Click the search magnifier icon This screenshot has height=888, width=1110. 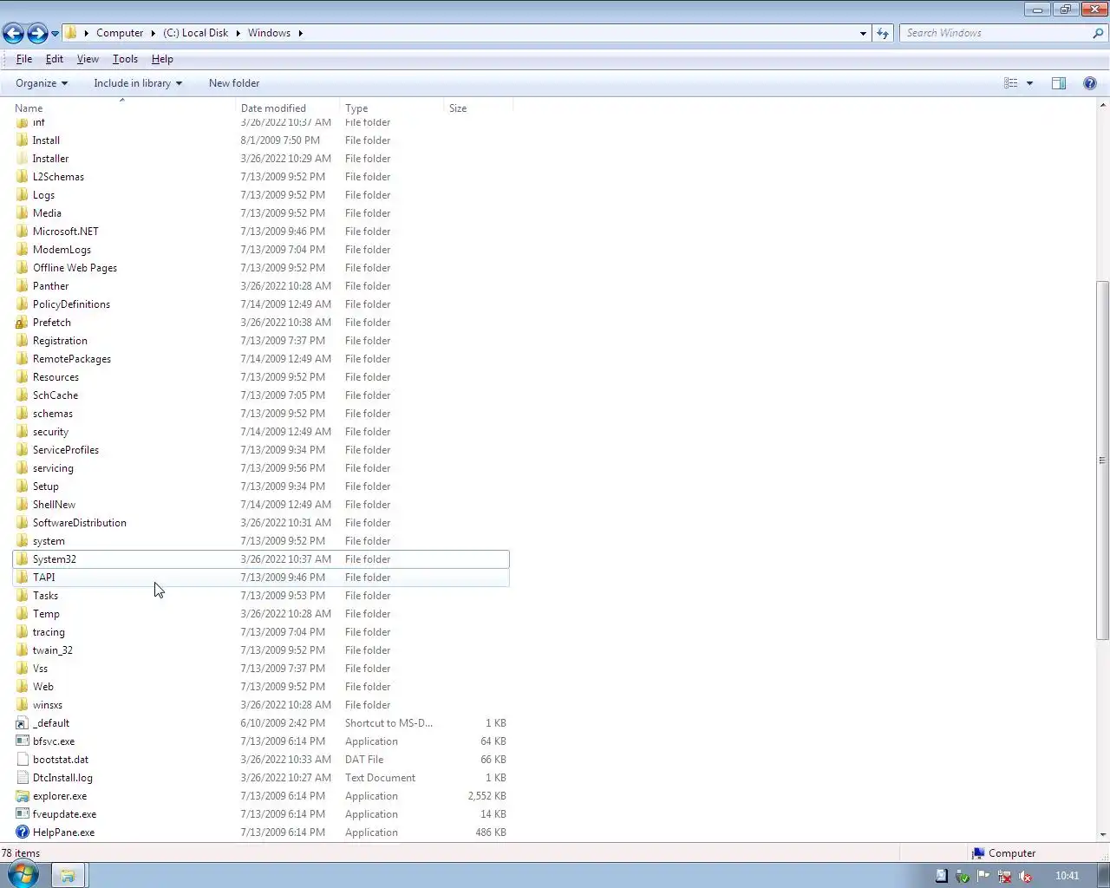pyautogui.click(x=1099, y=33)
